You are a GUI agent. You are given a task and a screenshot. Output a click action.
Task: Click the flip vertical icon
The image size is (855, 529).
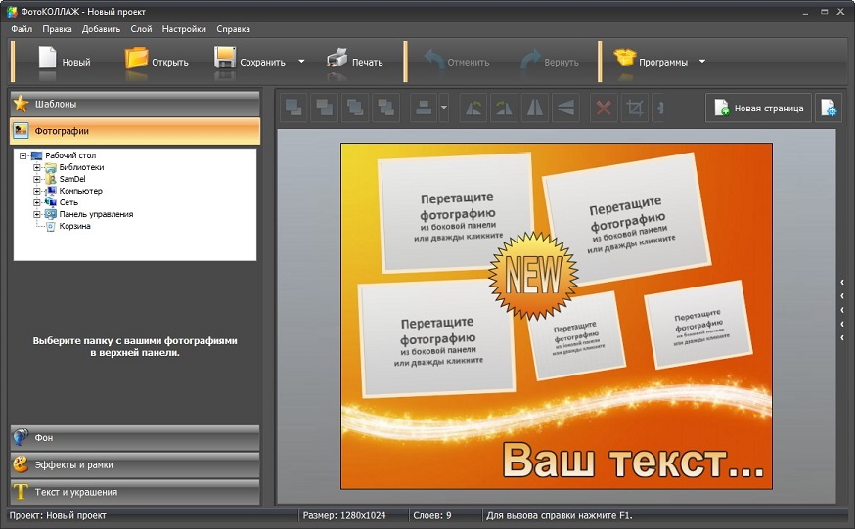[x=564, y=108]
